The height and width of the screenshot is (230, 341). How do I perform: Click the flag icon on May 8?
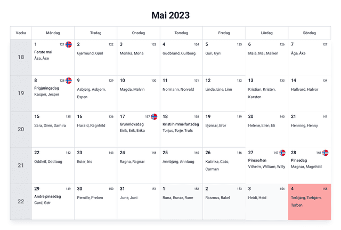pos(69,81)
